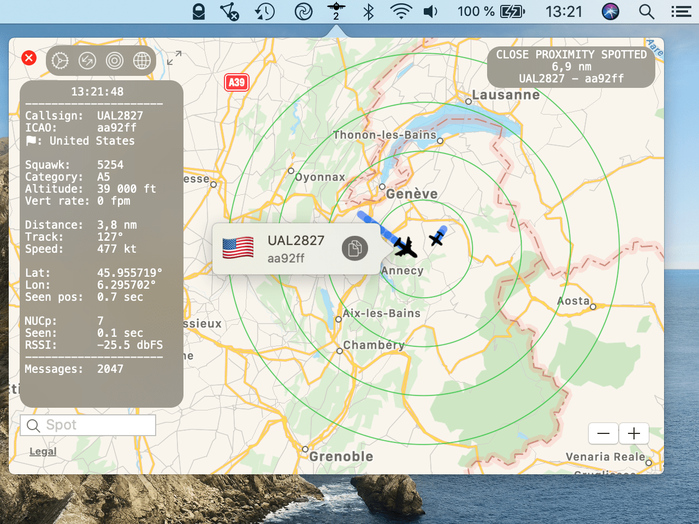This screenshot has height=524, width=699.
Task: Zoom out the map with the minus button
Action: point(603,433)
